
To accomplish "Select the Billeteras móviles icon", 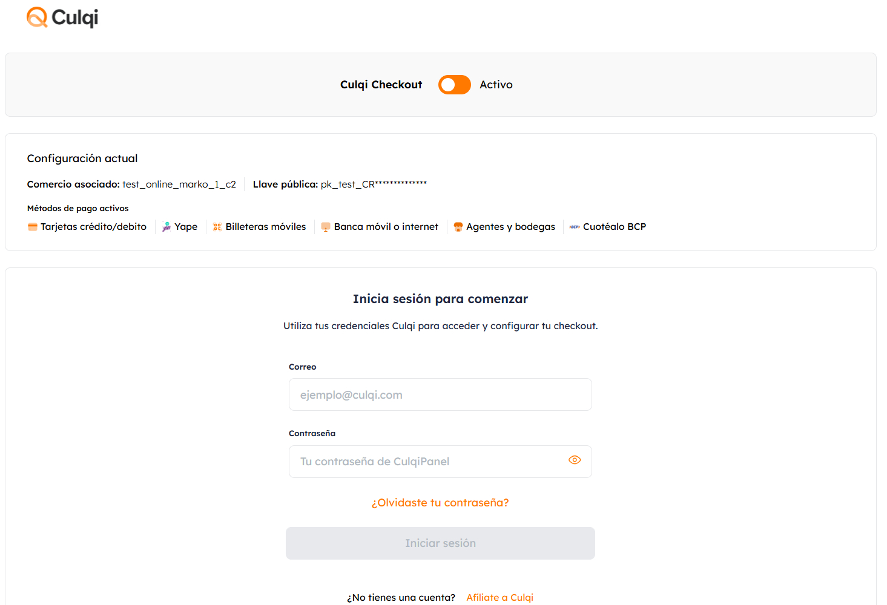I will (x=216, y=226).
